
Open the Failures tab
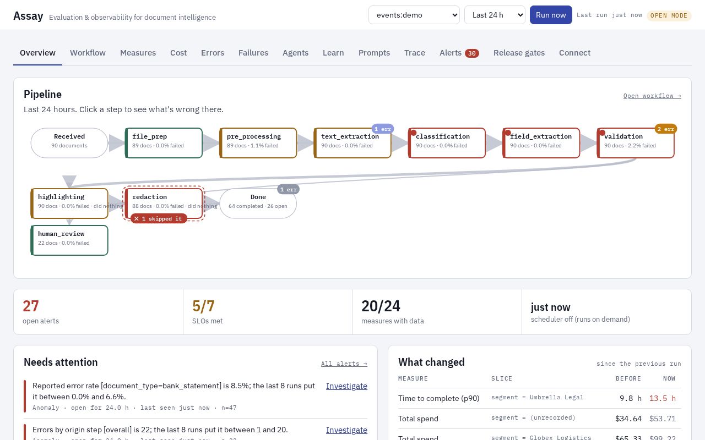253,53
